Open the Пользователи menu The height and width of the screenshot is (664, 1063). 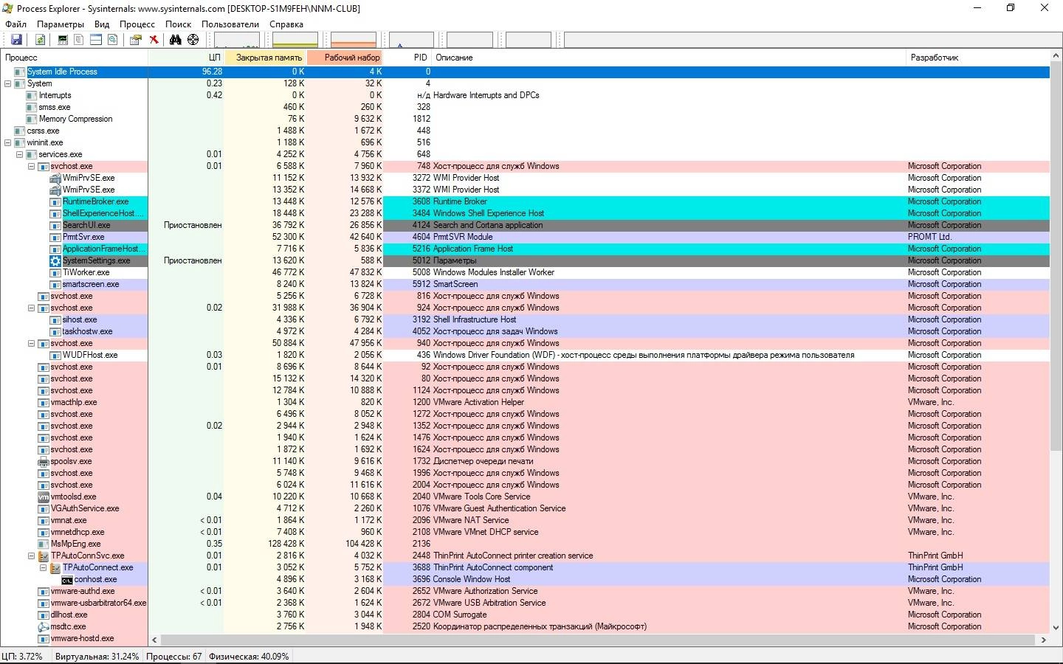pos(230,24)
